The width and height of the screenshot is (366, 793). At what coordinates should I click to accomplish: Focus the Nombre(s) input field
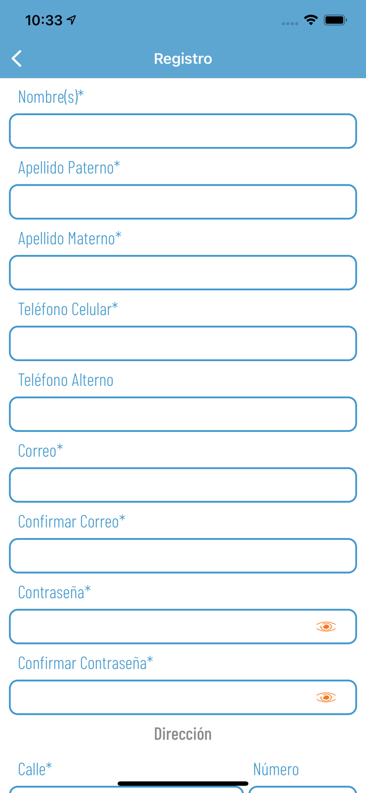tap(183, 131)
